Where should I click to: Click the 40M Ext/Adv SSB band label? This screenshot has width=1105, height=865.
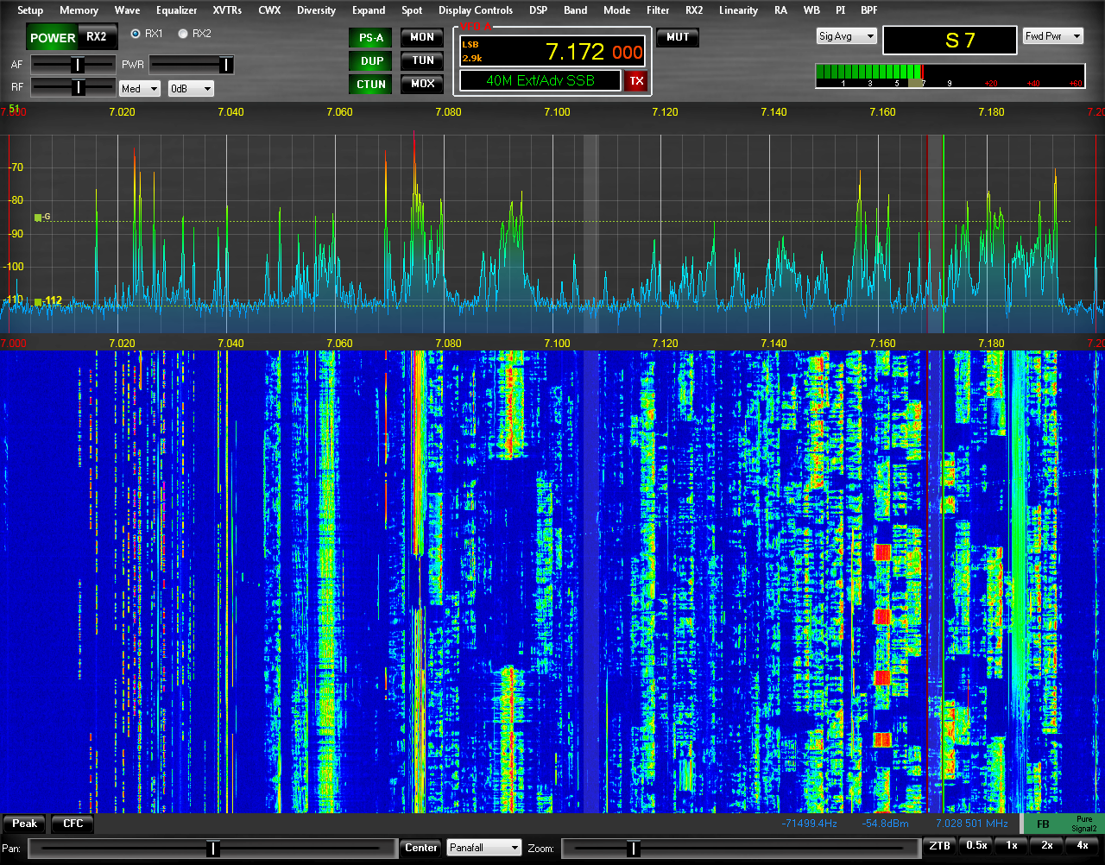pyautogui.click(x=540, y=80)
